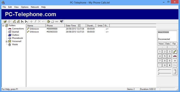Expand the Voicemail folder node
180x92 pixels.
coord(7,41)
